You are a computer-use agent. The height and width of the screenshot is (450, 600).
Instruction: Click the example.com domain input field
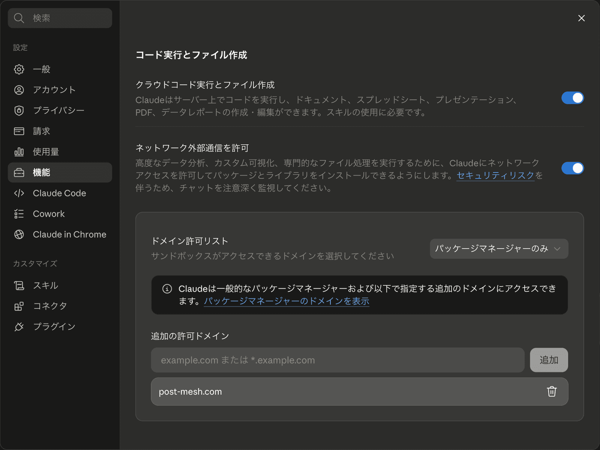(x=337, y=360)
